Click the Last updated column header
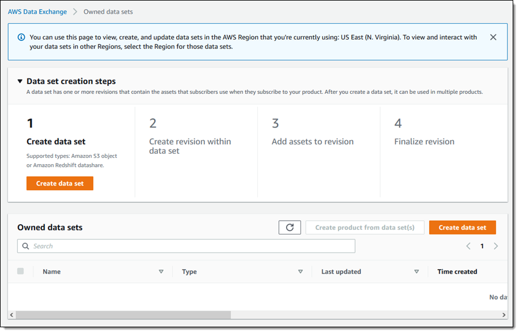519x333 pixels. 341,271
